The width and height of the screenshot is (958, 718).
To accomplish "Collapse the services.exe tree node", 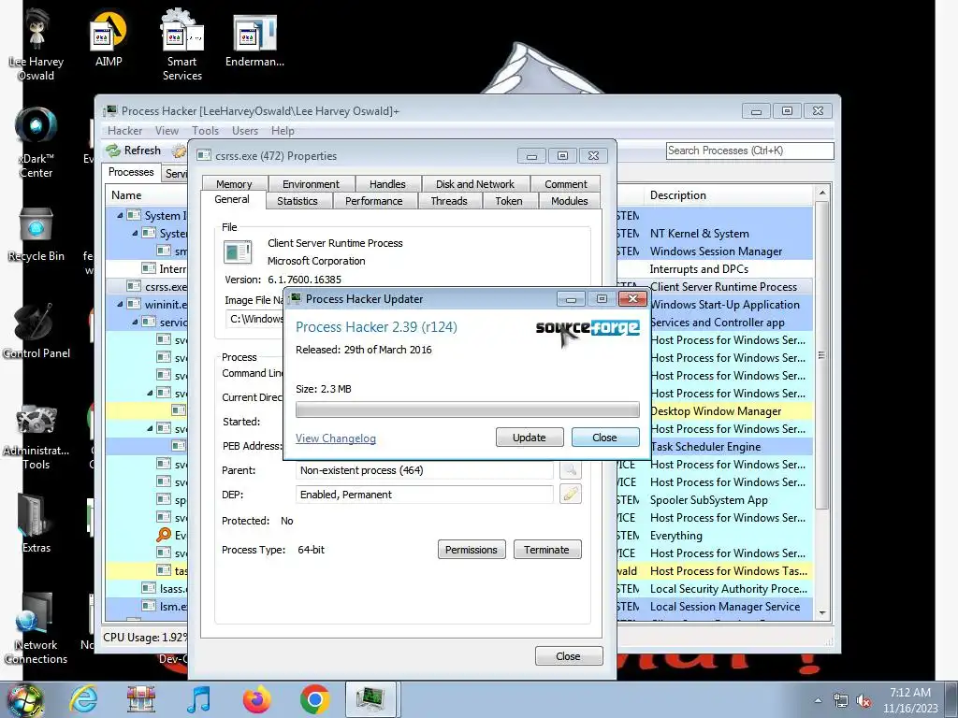I will coord(135,322).
